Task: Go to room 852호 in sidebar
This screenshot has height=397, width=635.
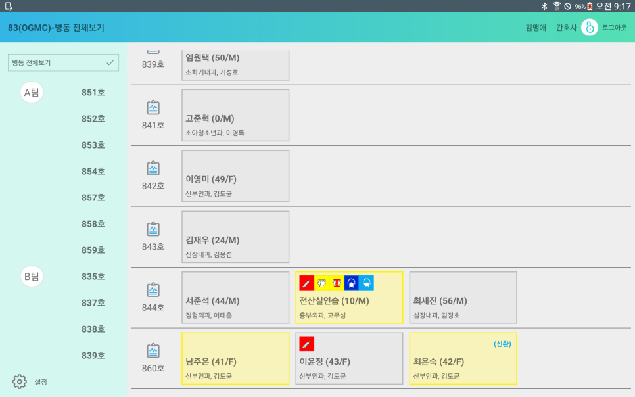Action: 93,119
